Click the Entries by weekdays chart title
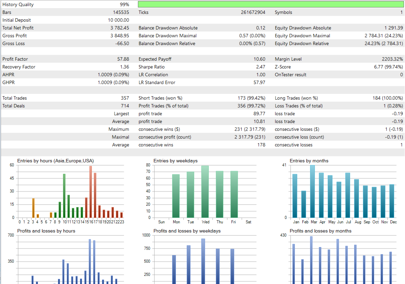Screen dimensions: 405x284 176,161
